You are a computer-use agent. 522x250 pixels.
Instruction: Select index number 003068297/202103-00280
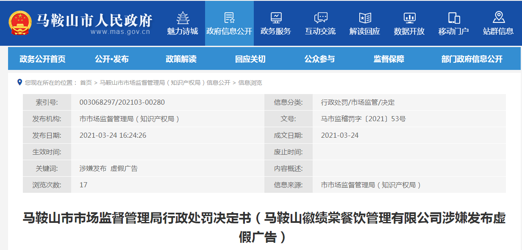point(122,102)
